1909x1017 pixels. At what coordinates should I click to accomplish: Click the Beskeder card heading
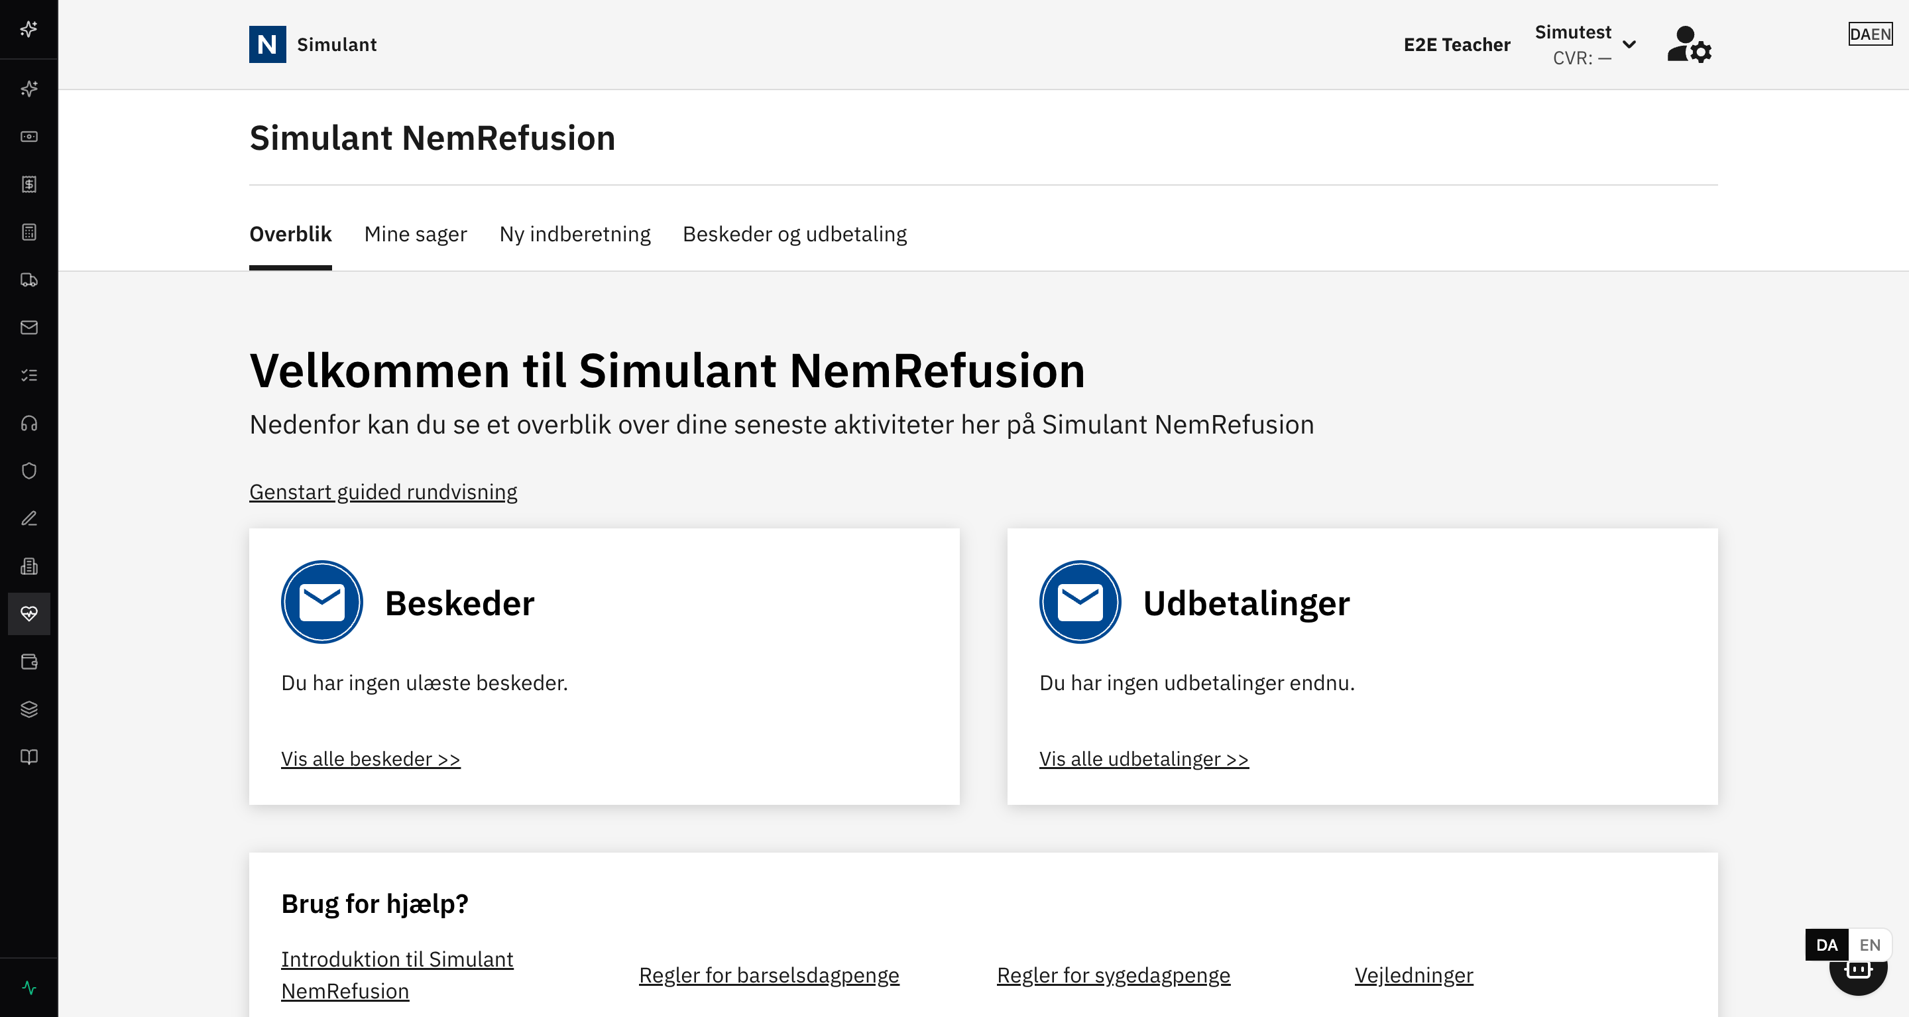coord(459,603)
